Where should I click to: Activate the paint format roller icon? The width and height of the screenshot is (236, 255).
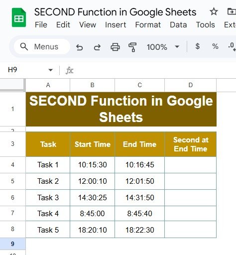pos(132,47)
